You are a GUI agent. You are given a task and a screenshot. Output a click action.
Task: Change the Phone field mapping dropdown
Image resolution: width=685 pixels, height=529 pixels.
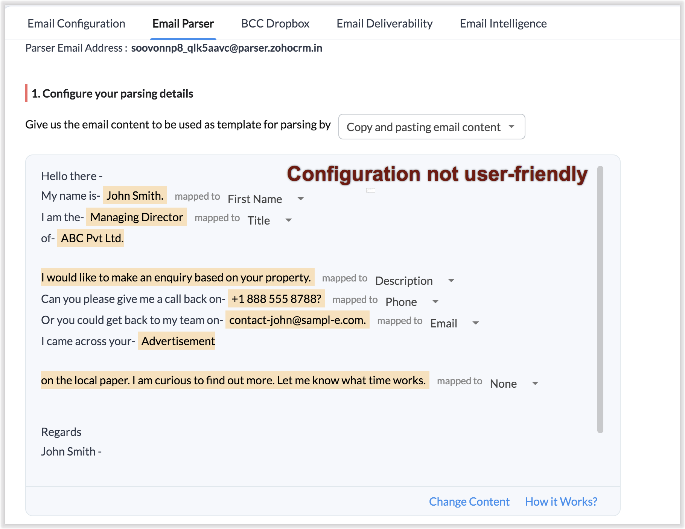point(412,302)
